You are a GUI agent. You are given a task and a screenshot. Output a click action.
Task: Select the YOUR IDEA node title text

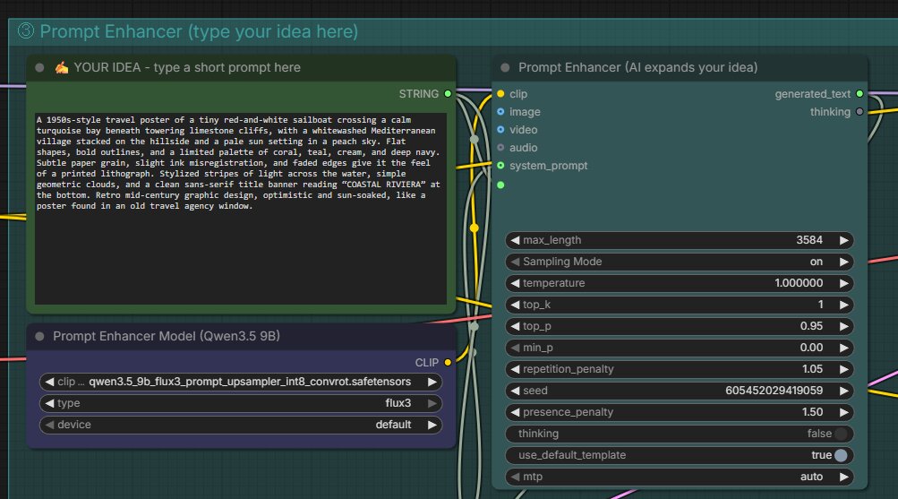(187, 67)
